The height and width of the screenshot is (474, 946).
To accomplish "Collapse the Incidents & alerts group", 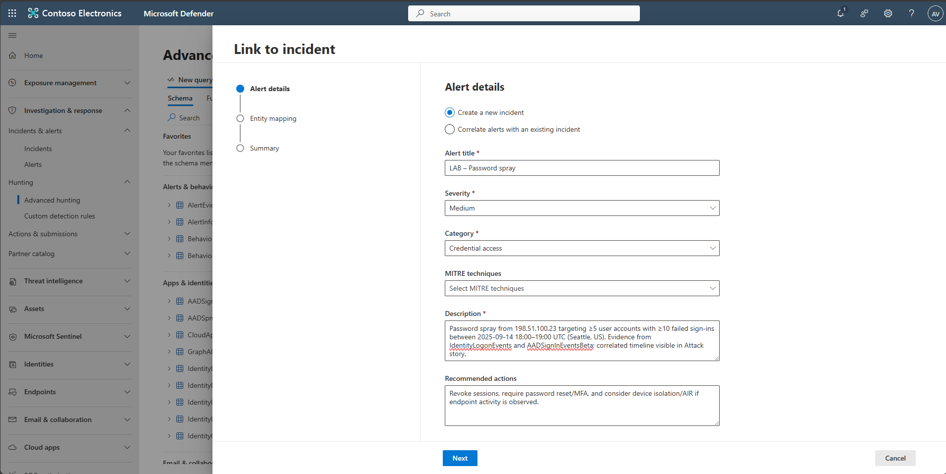I will (127, 130).
